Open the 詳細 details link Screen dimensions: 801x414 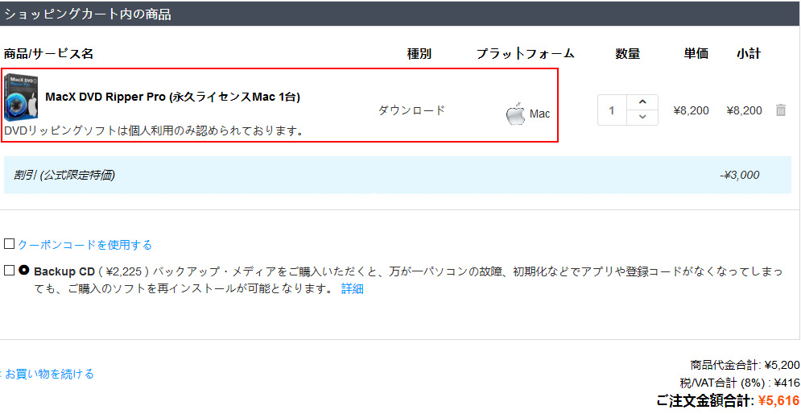(x=353, y=289)
